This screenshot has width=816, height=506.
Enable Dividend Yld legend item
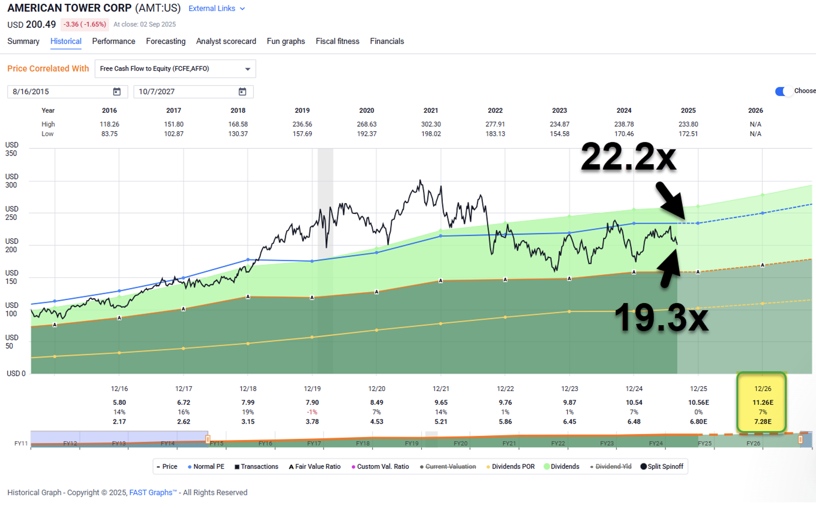pos(611,466)
